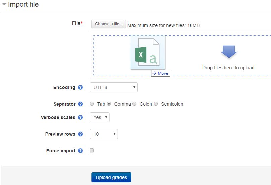Click the Separator help icon

pyautogui.click(x=80, y=104)
